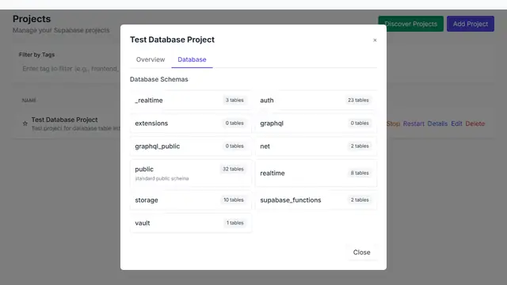Screen dimensions: 507x285
Task: Click the NAME column header
Action: pyautogui.click(x=29, y=101)
